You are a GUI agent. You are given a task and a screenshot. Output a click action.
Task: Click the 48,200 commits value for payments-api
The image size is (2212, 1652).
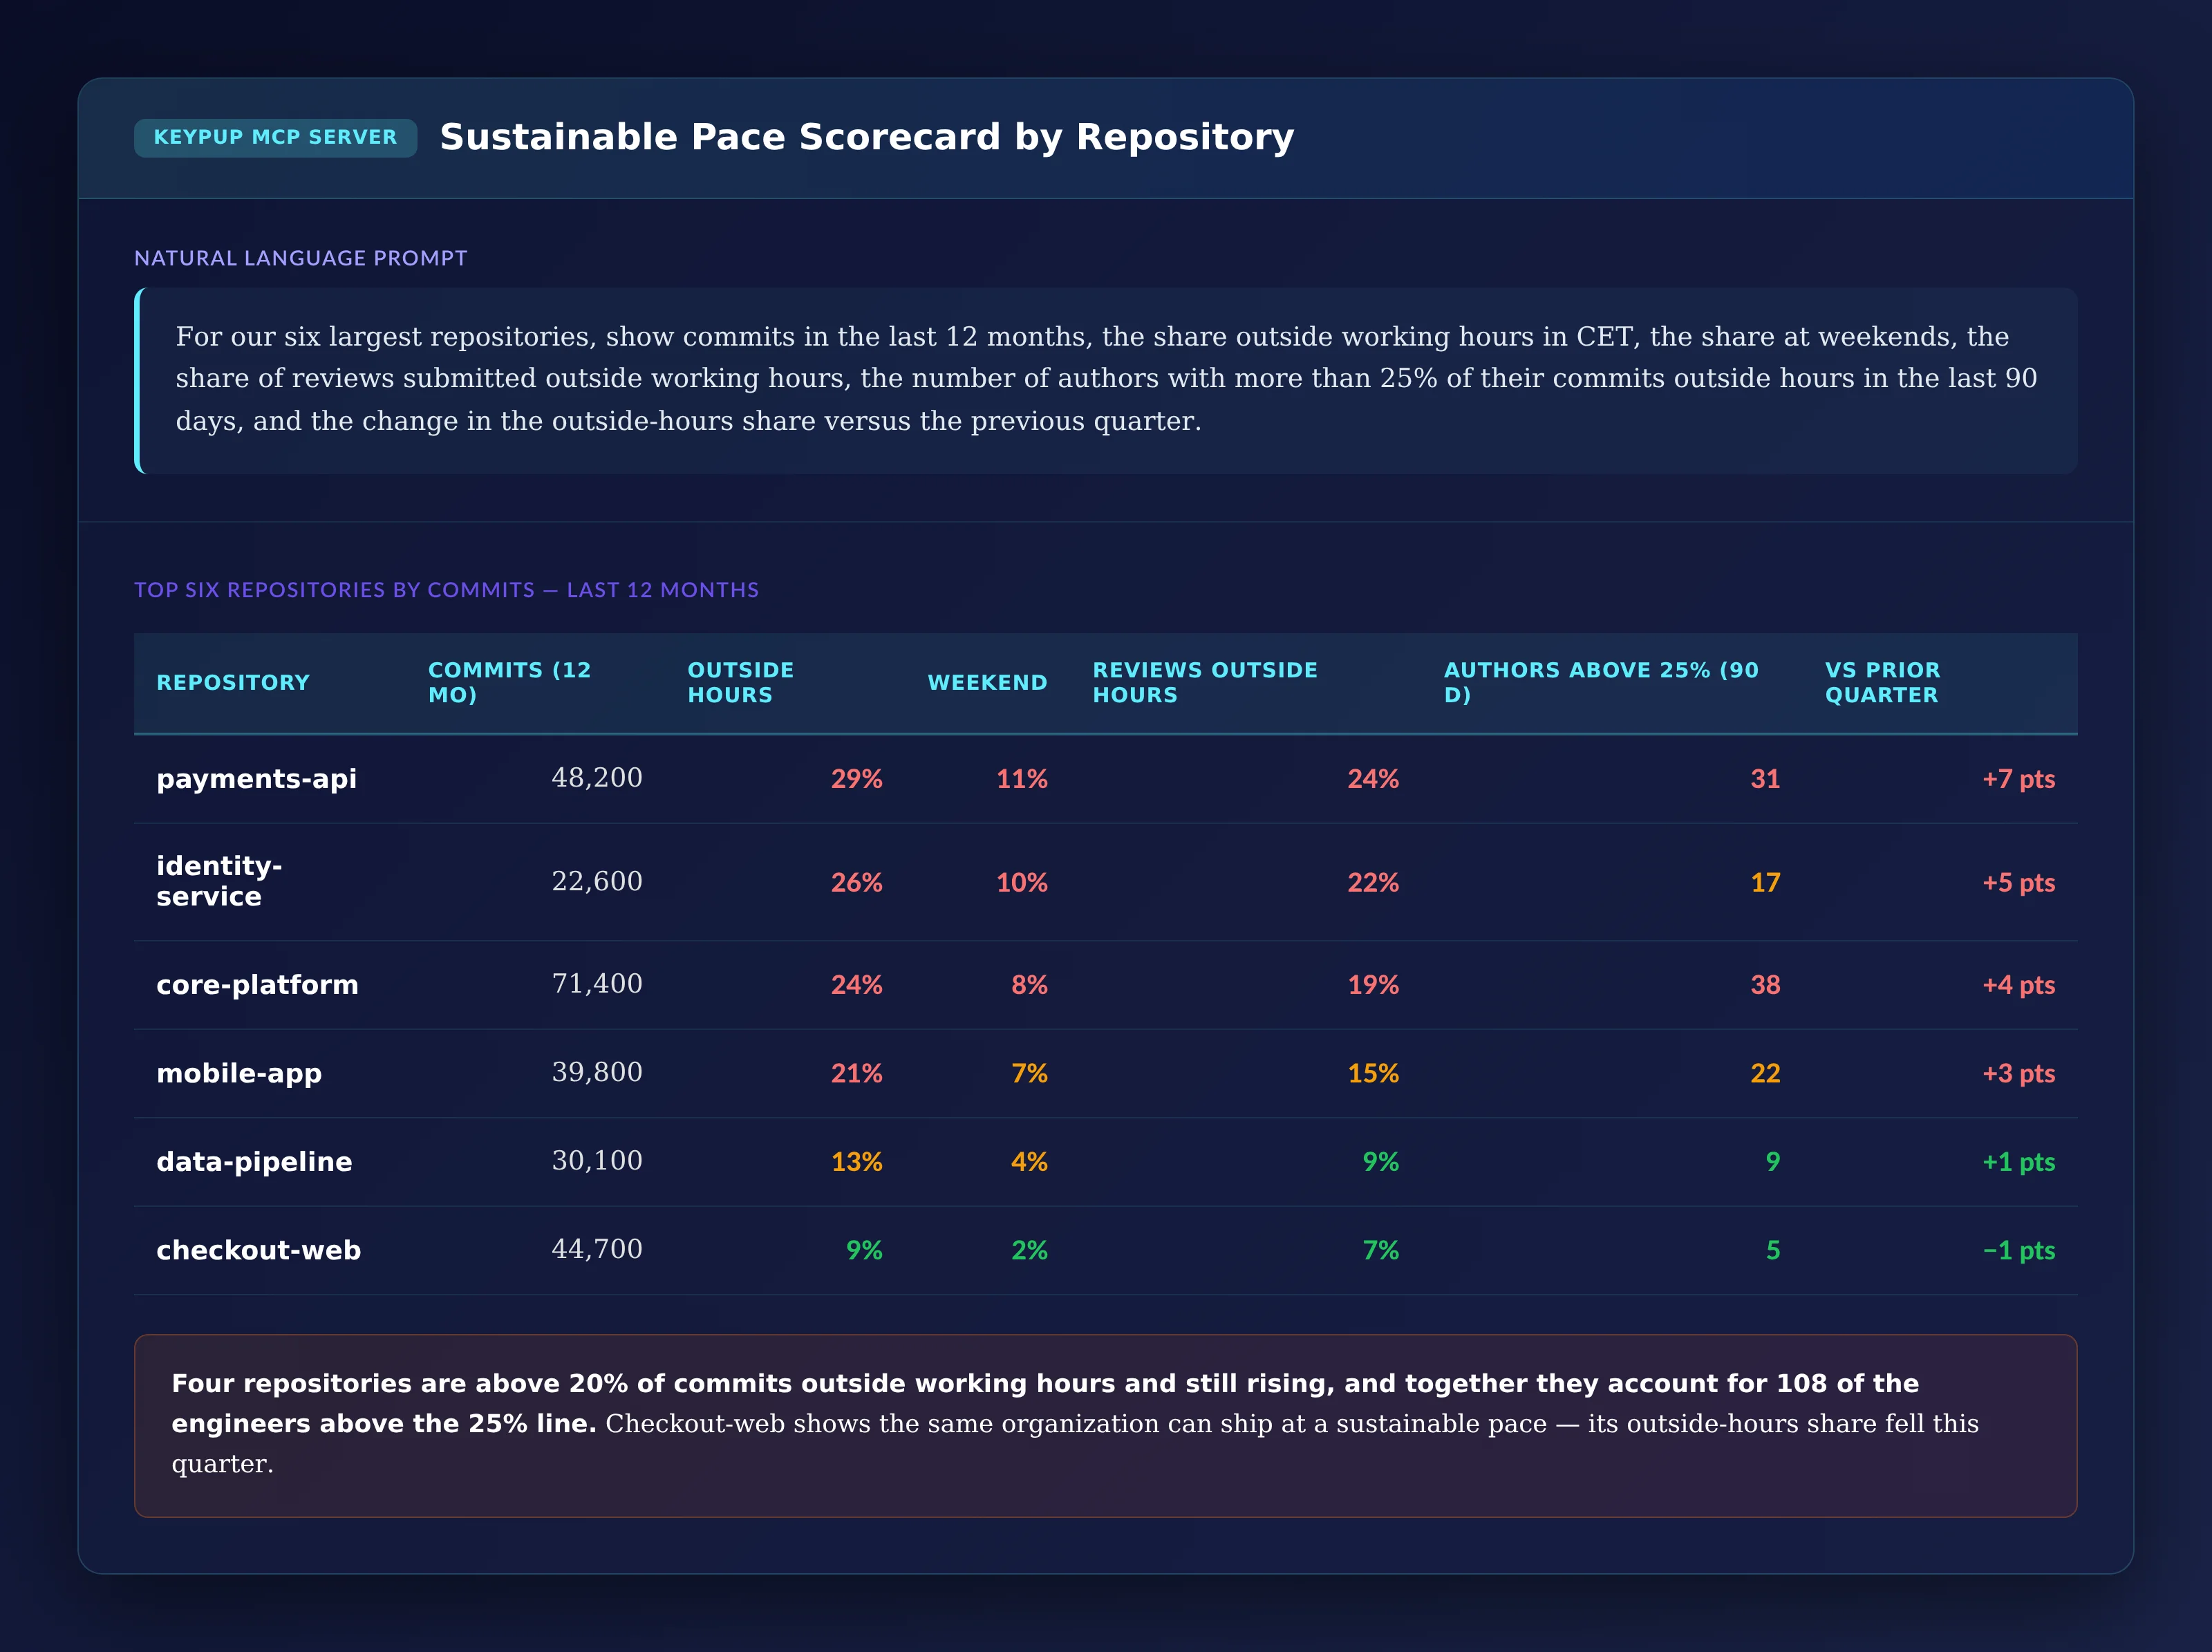click(x=597, y=778)
